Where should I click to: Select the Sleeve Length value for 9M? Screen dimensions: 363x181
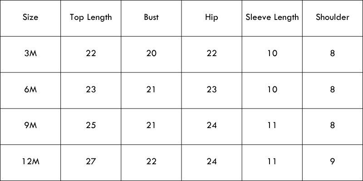tap(272, 125)
